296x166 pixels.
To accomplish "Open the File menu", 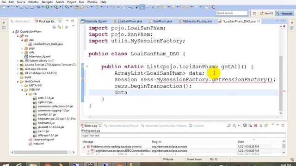I will (x=4, y=2).
